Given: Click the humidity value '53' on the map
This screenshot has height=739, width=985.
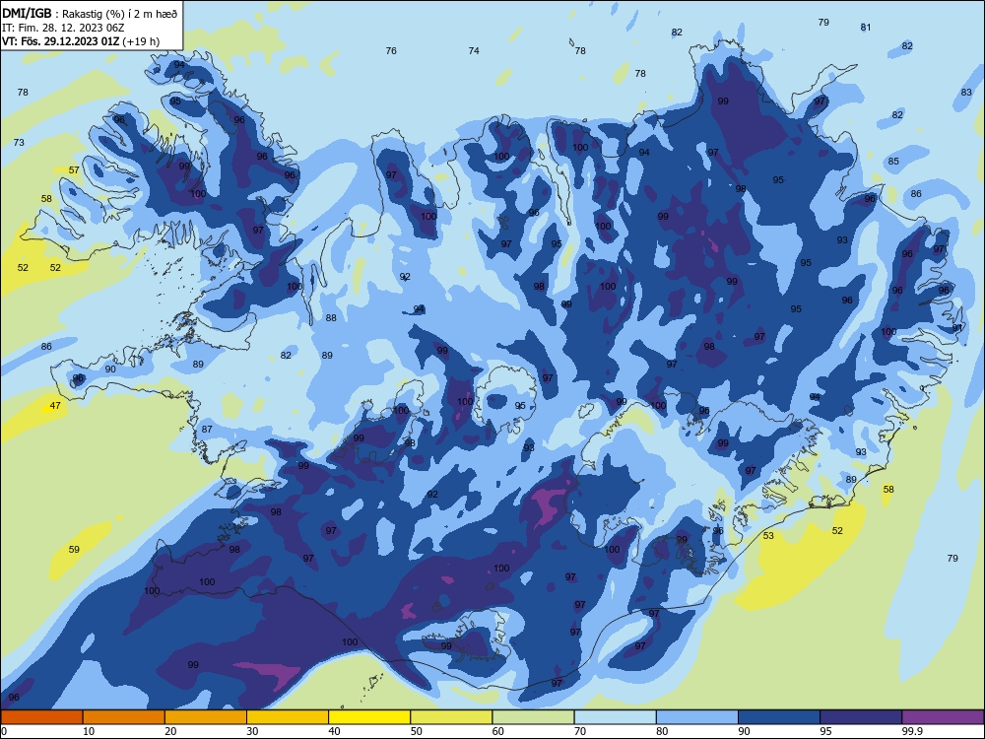Looking at the screenshot, I should pos(768,536).
